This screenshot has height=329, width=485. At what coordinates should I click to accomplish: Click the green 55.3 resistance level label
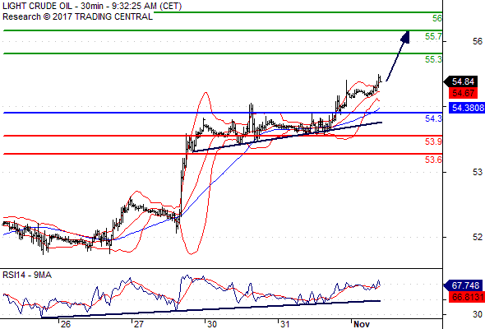pos(433,59)
